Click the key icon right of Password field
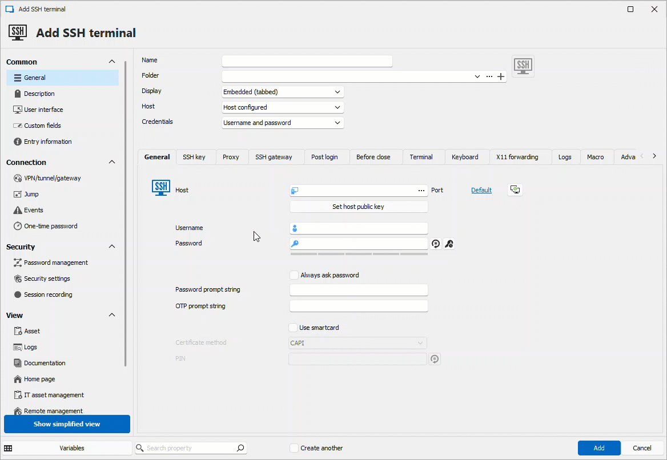Image resolution: width=667 pixels, height=460 pixels. 449,244
